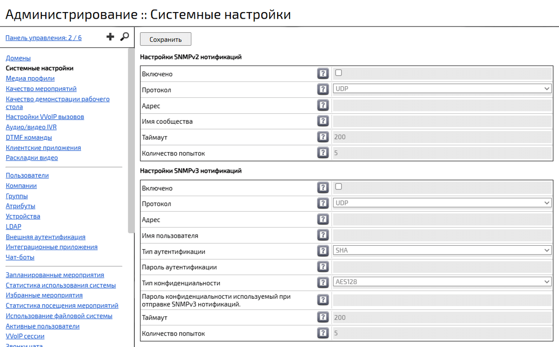Image resolution: width=559 pixels, height=347 pixels.
Task: Enable SNMPv2 notifications checkbox
Action: [339, 72]
